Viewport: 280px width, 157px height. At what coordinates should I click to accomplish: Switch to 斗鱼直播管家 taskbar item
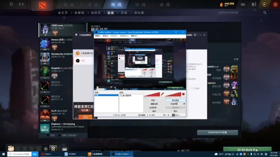(98, 154)
